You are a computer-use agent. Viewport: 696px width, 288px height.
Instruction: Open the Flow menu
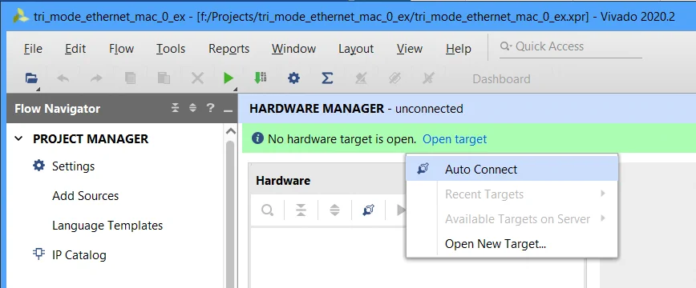[122, 48]
